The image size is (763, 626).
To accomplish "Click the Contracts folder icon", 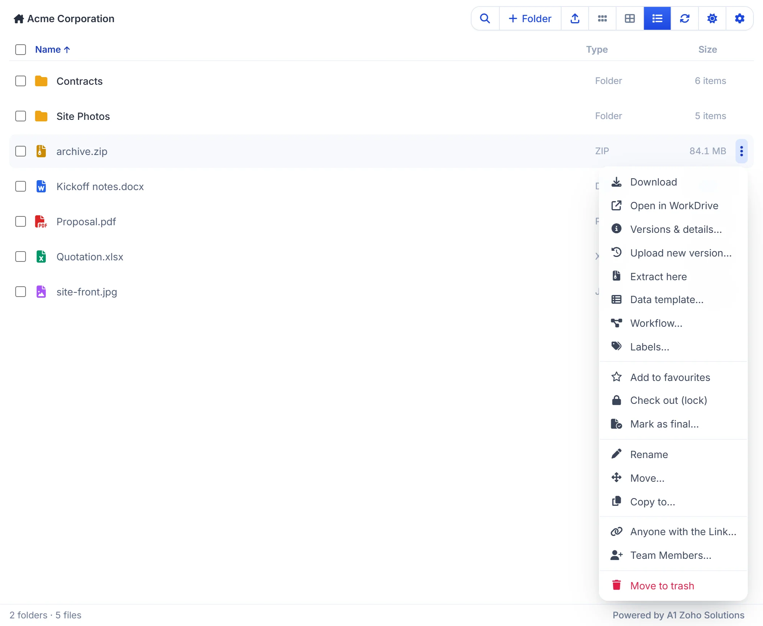I will 41,81.
